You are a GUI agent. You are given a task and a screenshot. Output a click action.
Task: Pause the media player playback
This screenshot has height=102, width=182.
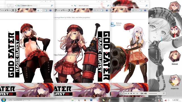(x=129, y=93)
